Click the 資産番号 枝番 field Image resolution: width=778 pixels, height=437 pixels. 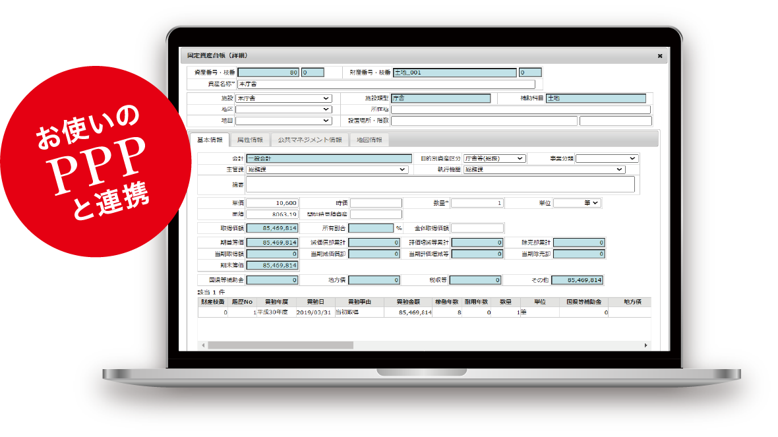tap(313, 73)
